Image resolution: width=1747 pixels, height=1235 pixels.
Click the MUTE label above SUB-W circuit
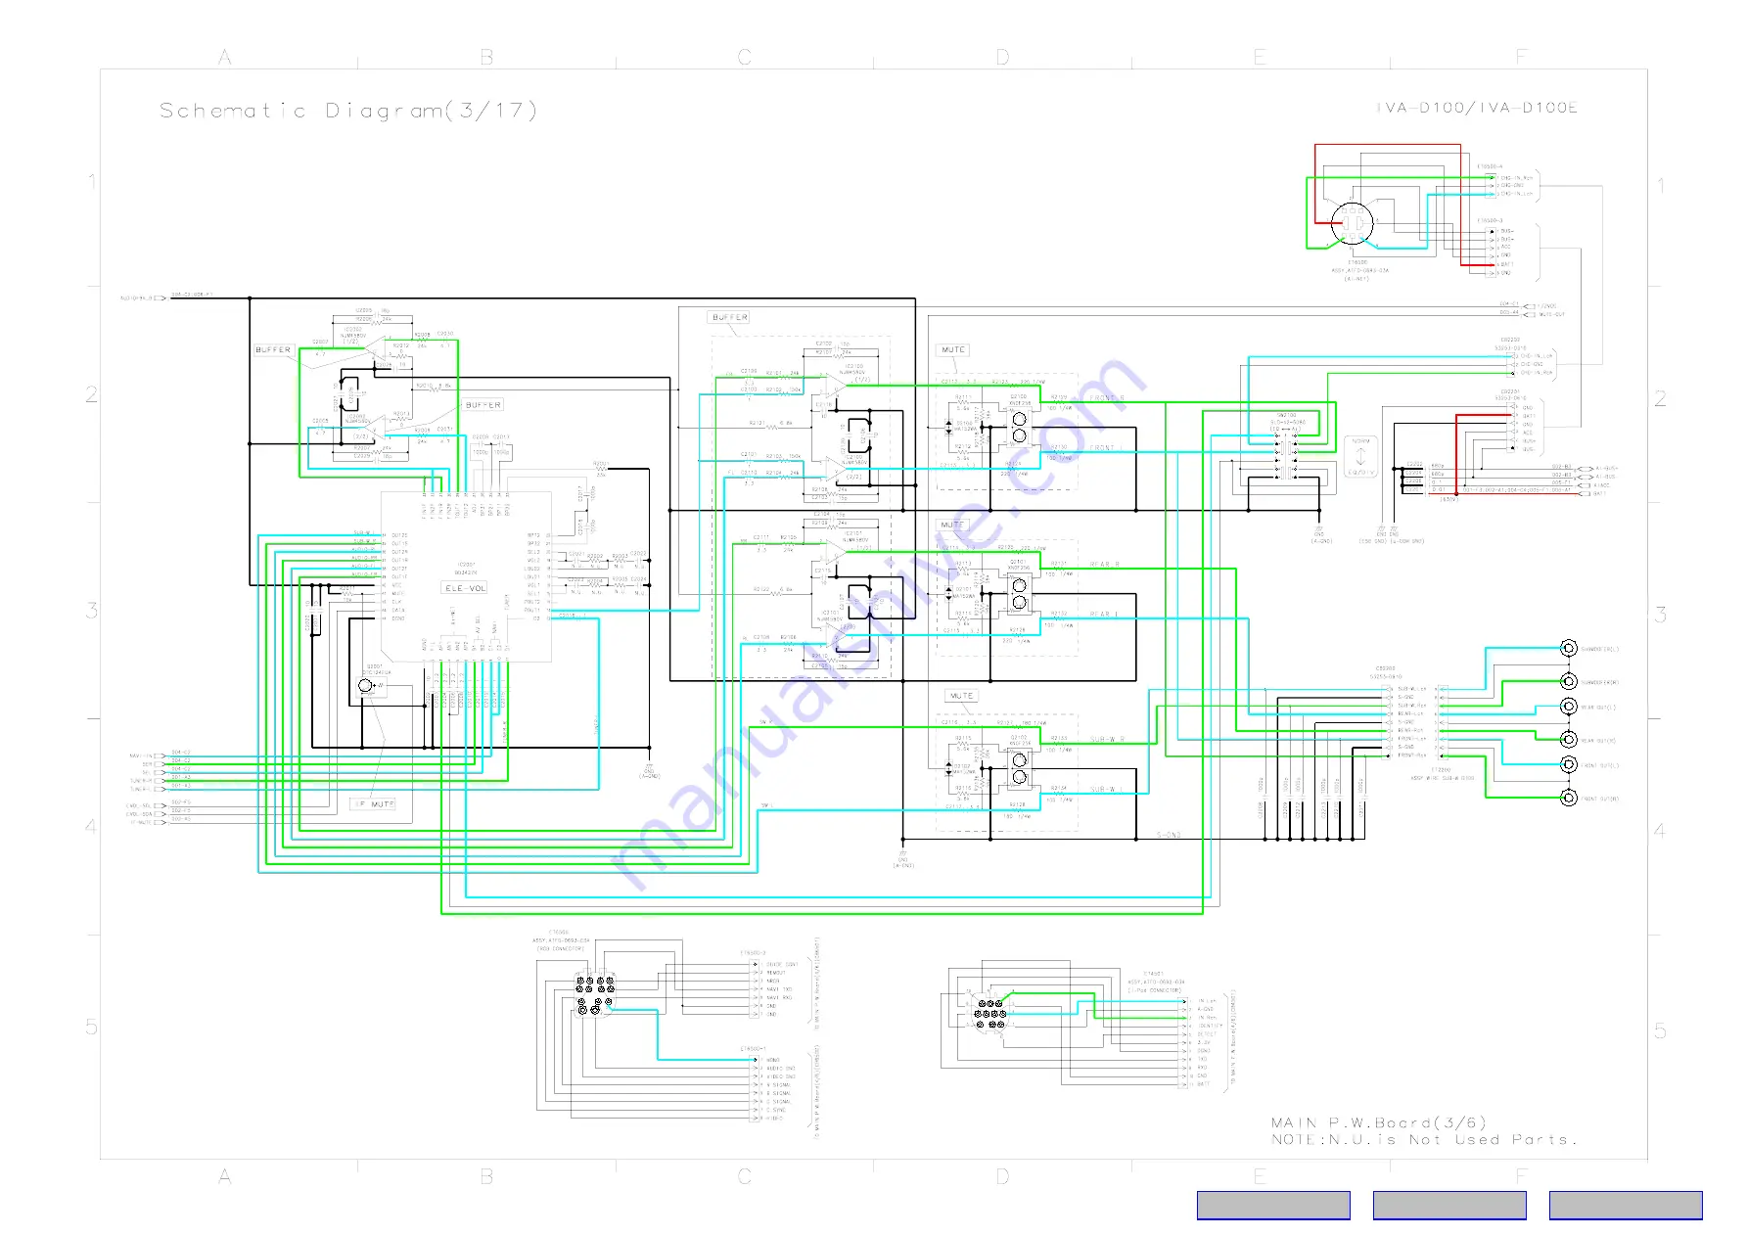pyautogui.click(x=962, y=696)
